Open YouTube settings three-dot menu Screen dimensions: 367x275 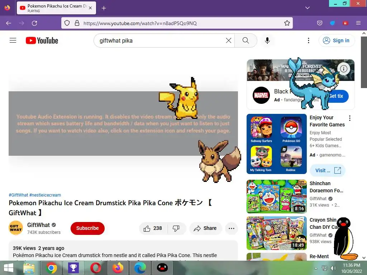pos(309,40)
